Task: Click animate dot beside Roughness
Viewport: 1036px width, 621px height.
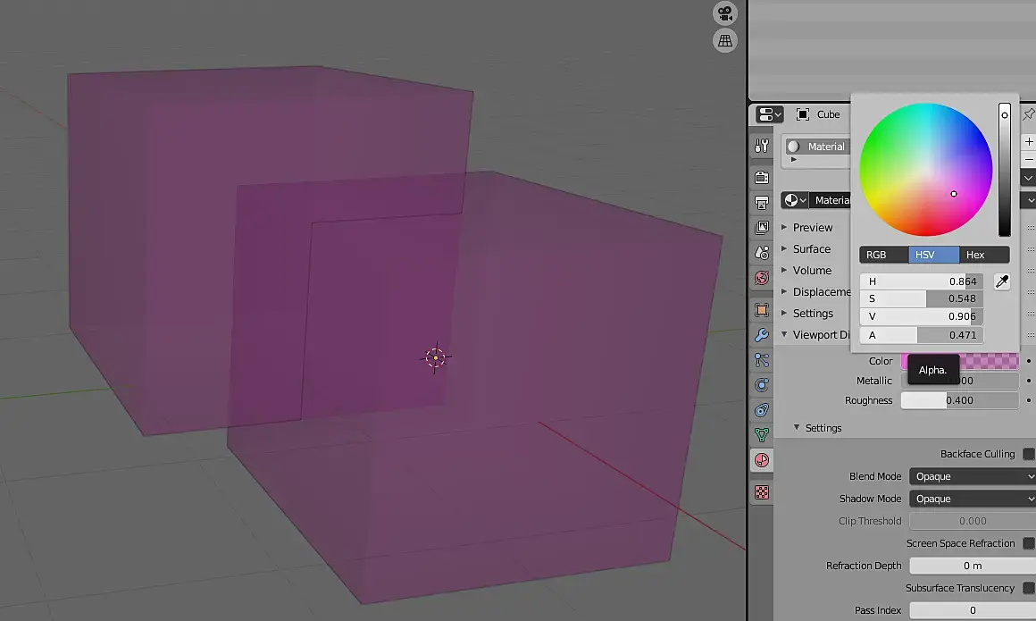Action: (x=1029, y=400)
